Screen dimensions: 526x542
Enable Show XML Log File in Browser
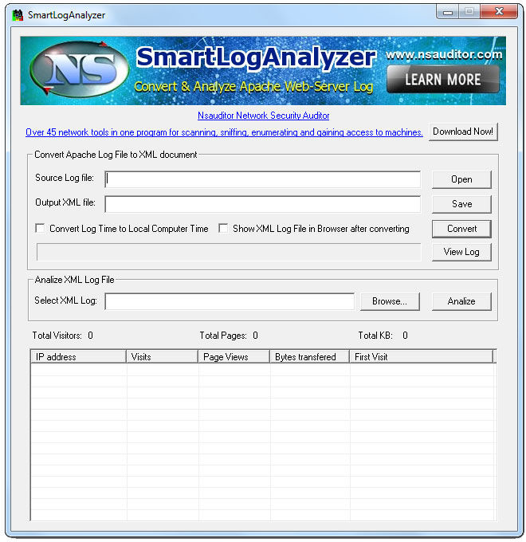(x=223, y=228)
